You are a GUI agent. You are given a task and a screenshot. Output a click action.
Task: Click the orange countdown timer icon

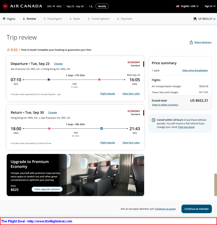[x=8, y=50]
